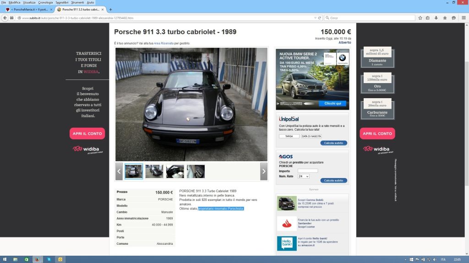Open the Modifica menu

(x=14, y=2)
